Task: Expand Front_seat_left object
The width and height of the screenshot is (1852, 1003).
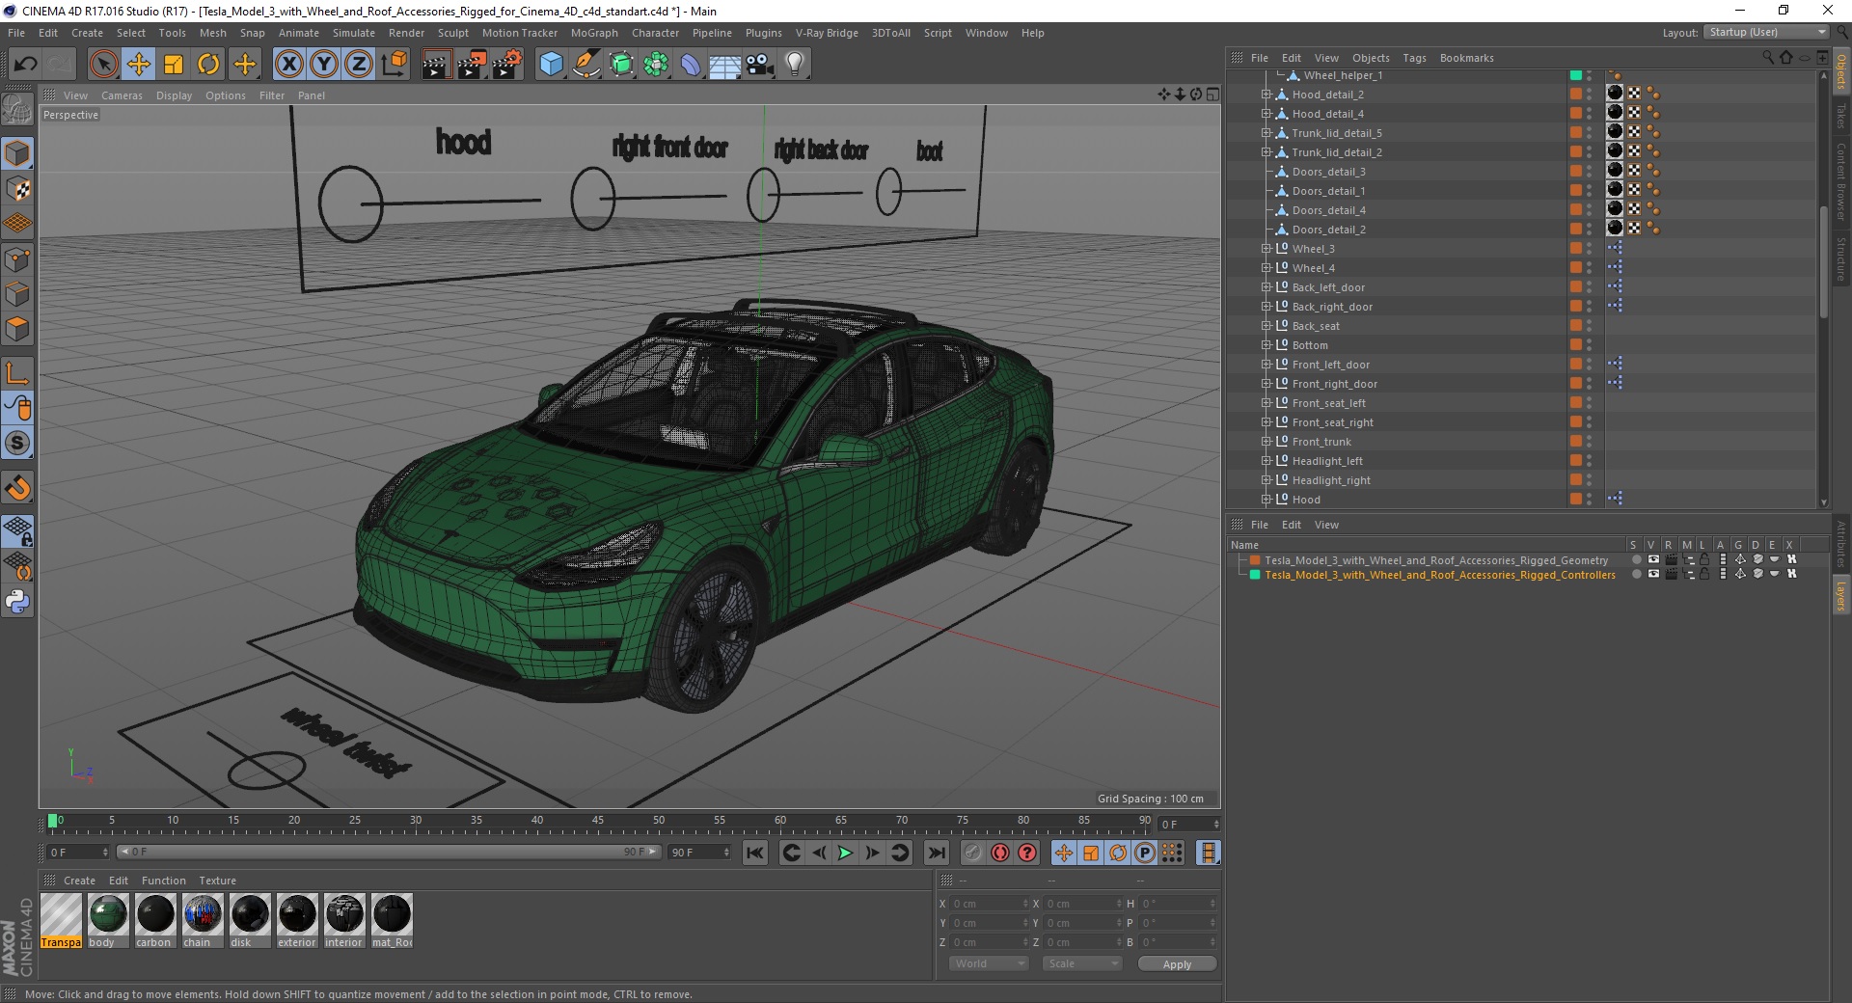Action: pyautogui.click(x=1266, y=403)
